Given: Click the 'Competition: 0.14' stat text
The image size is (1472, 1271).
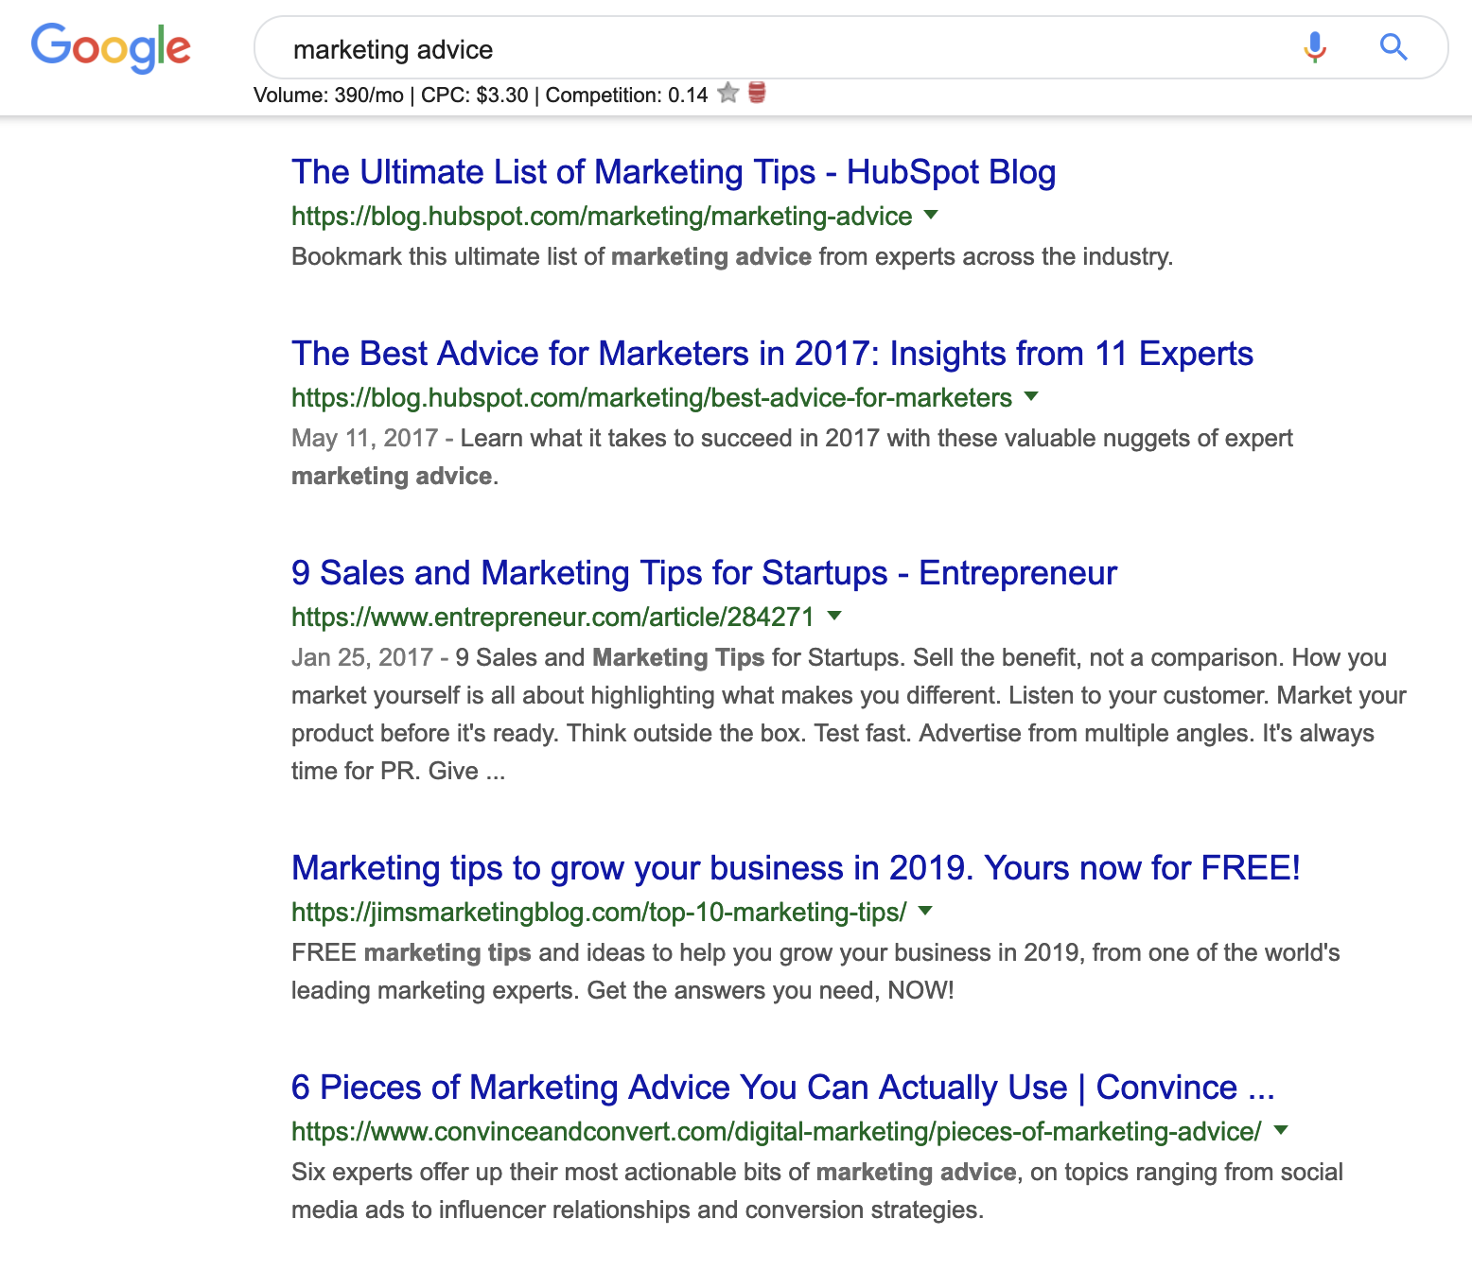Looking at the screenshot, I should tap(626, 96).
